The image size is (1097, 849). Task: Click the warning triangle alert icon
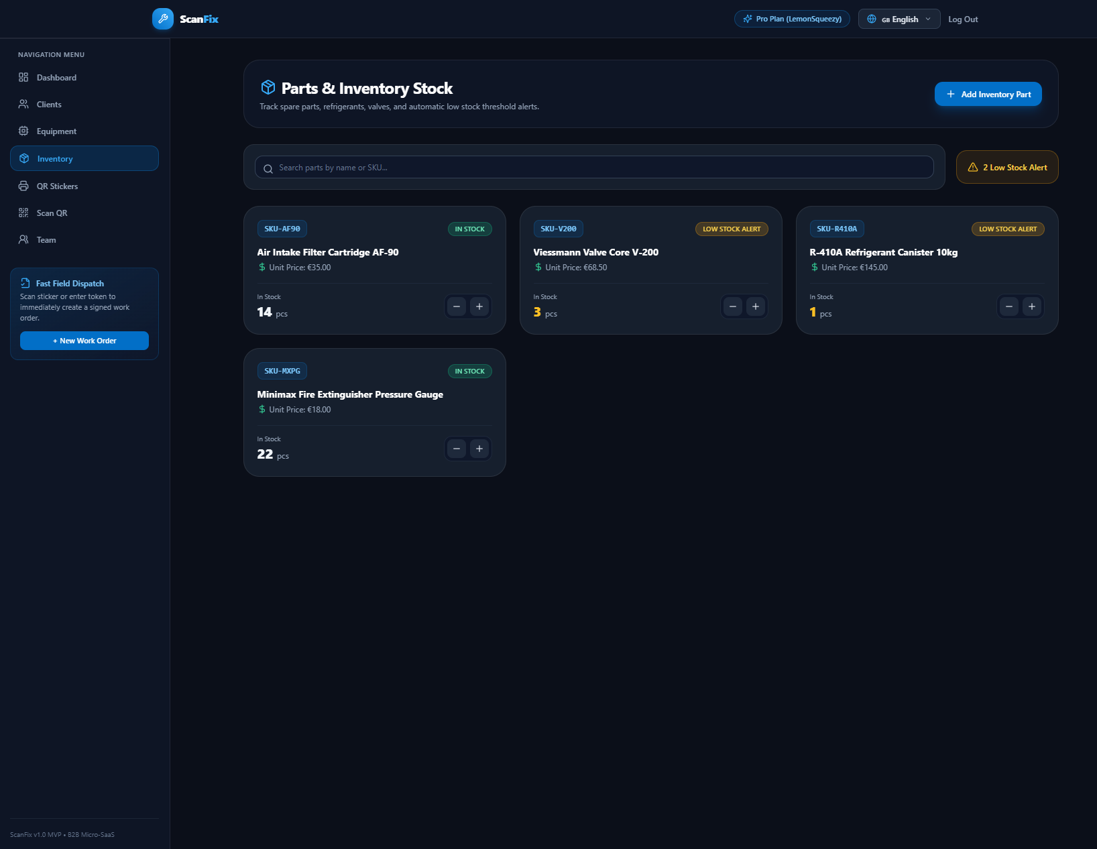973,167
